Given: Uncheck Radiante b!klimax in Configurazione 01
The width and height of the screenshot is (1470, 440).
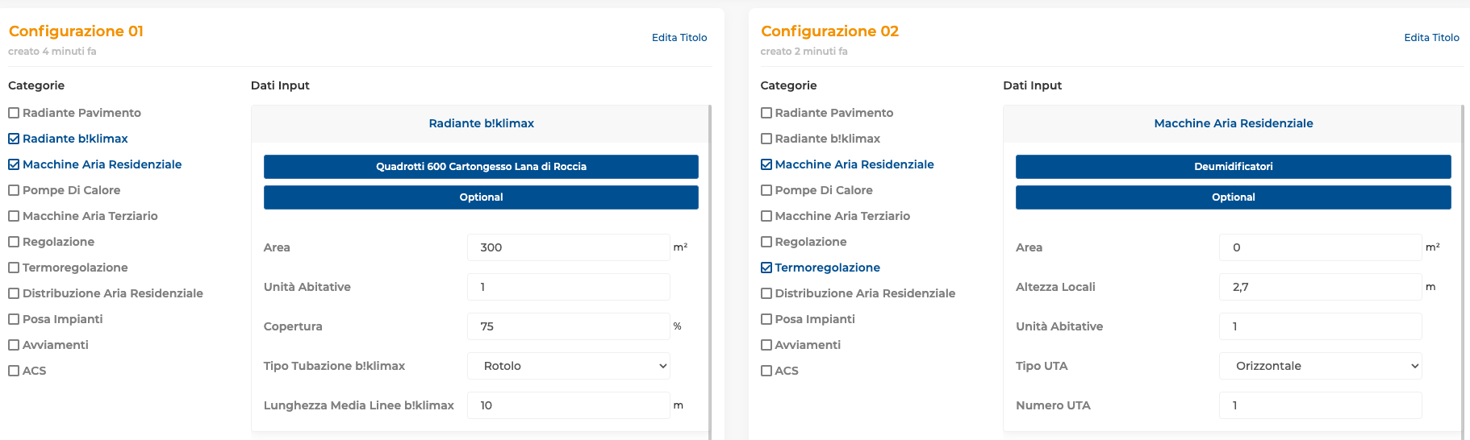Looking at the screenshot, I should click(14, 139).
